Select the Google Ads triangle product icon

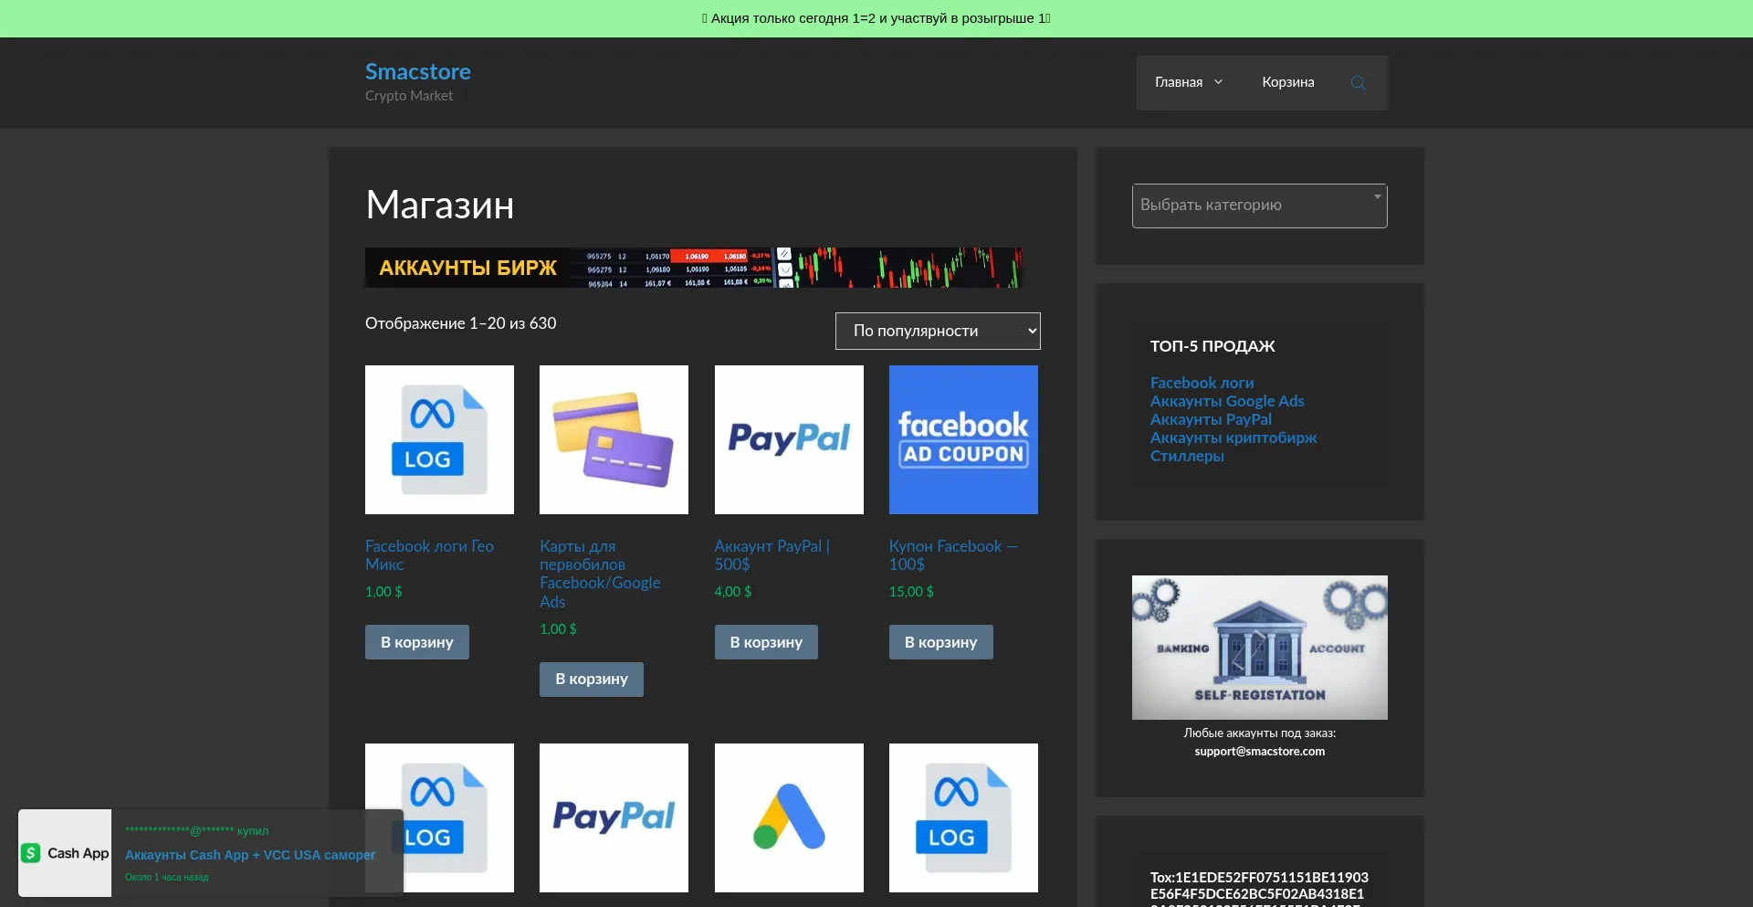[x=789, y=817]
